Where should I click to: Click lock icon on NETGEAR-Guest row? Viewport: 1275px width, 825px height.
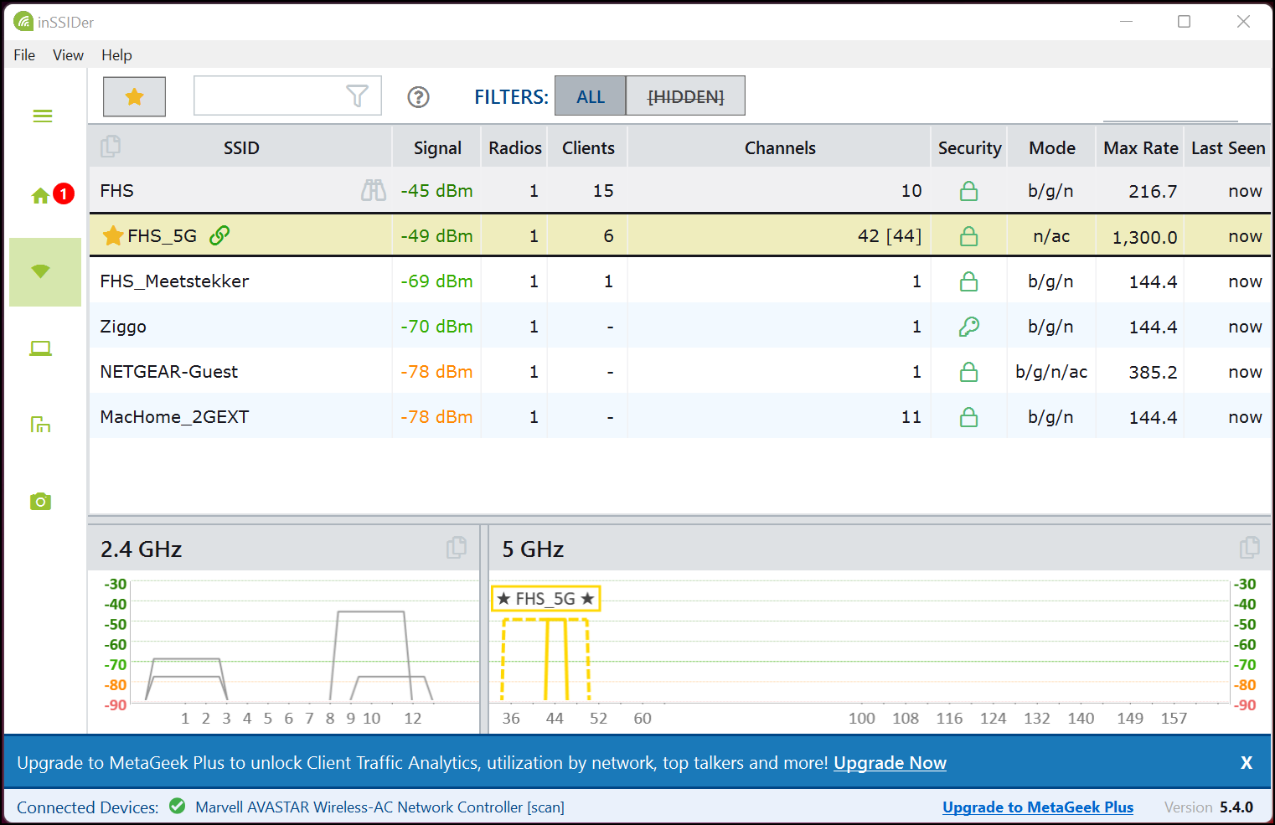click(968, 372)
